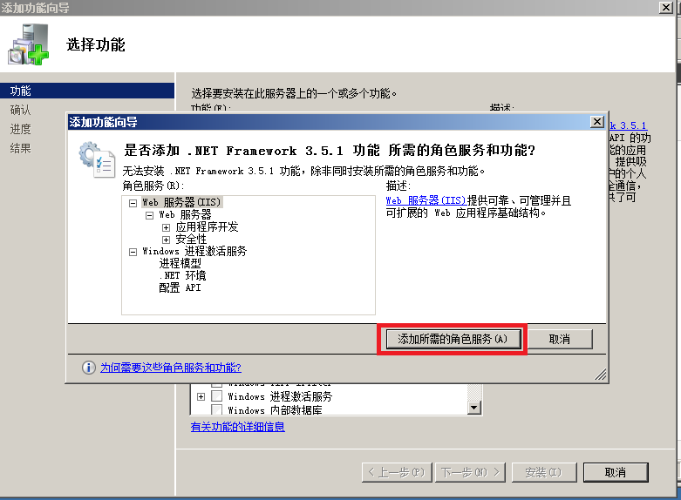Expand the 应用程序开发 node
This screenshot has width=681, height=500.
point(166,227)
